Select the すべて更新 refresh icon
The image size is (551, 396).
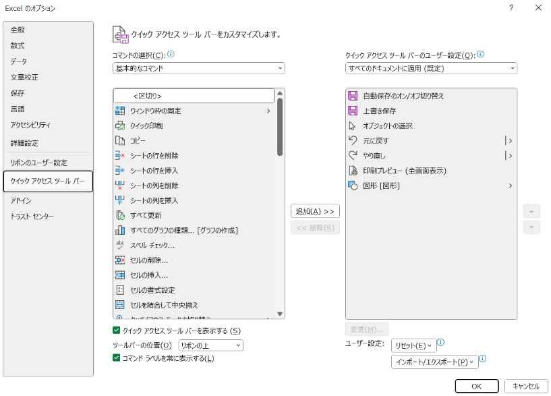pyautogui.click(x=120, y=215)
